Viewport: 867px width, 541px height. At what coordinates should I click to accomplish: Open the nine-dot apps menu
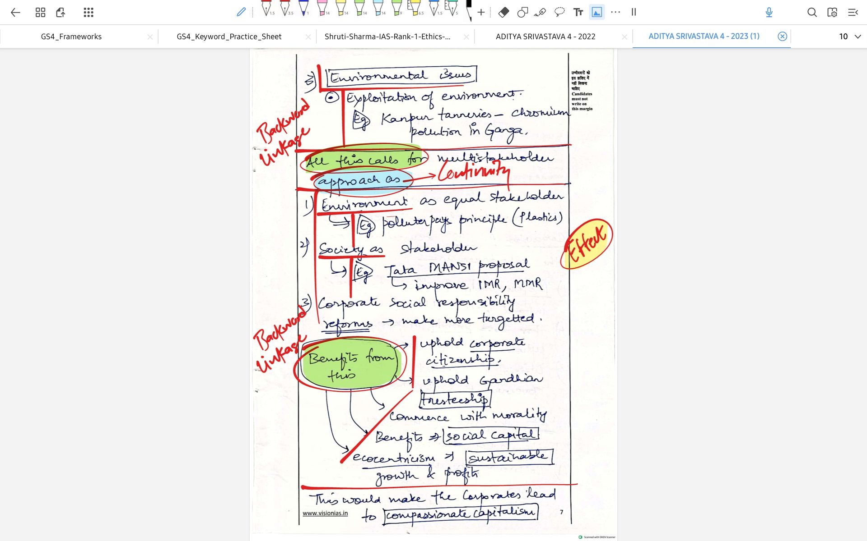click(x=89, y=12)
